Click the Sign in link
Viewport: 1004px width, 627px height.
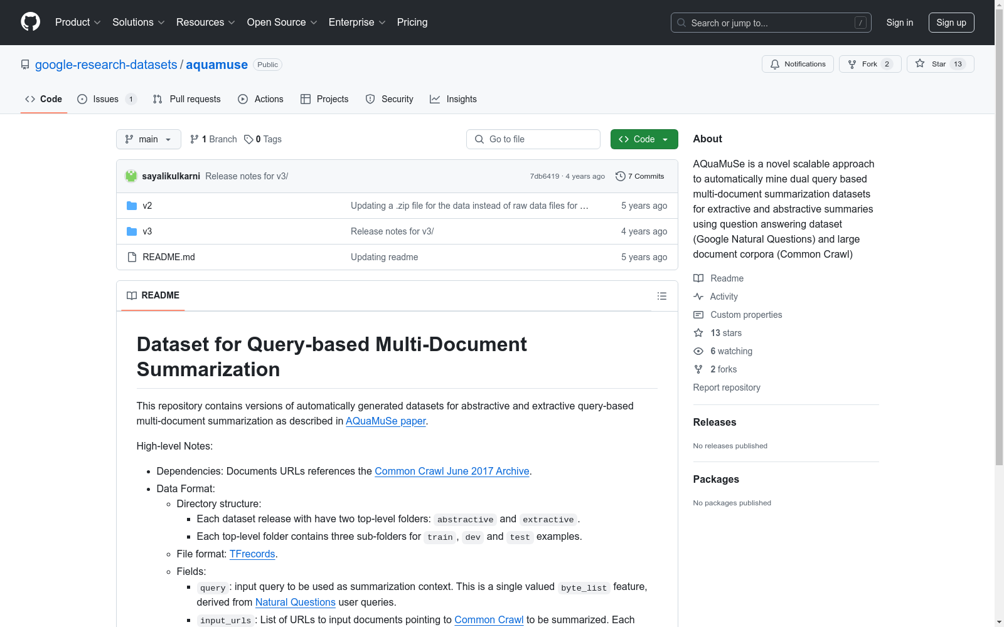click(x=900, y=23)
